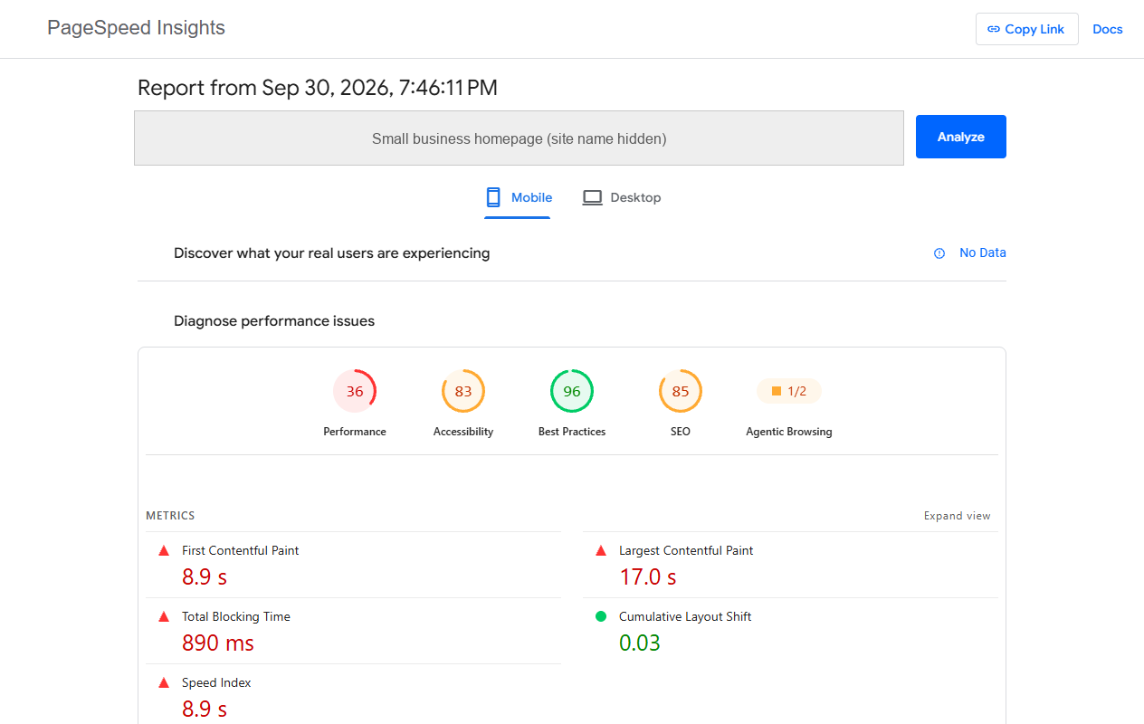Image resolution: width=1144 pixels, height=724 pixels.
Task: Click the First Contentful Paint label
Action: (x=241, y=550)
